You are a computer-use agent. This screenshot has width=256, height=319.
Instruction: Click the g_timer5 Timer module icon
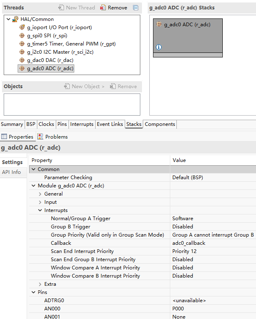(22, 44)
